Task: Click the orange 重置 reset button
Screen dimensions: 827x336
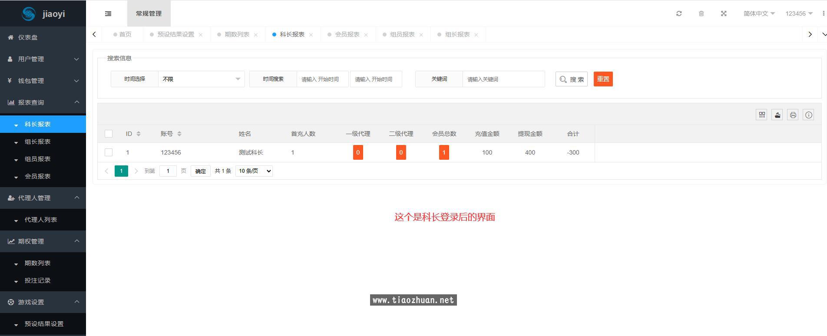Action: click(603, 79)
